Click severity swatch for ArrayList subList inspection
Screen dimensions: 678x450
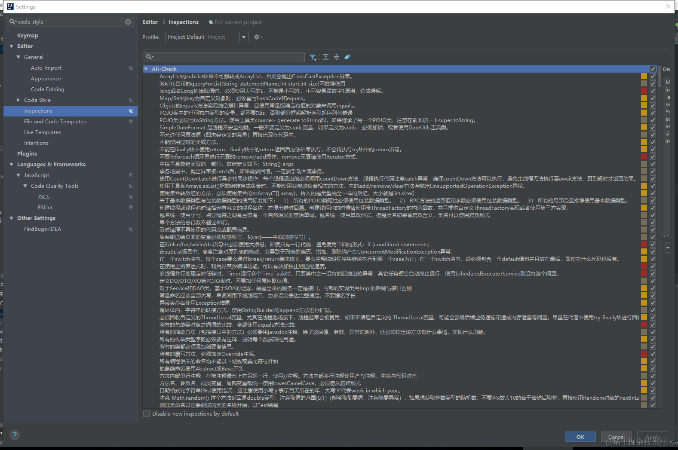(x=644, y=77)
